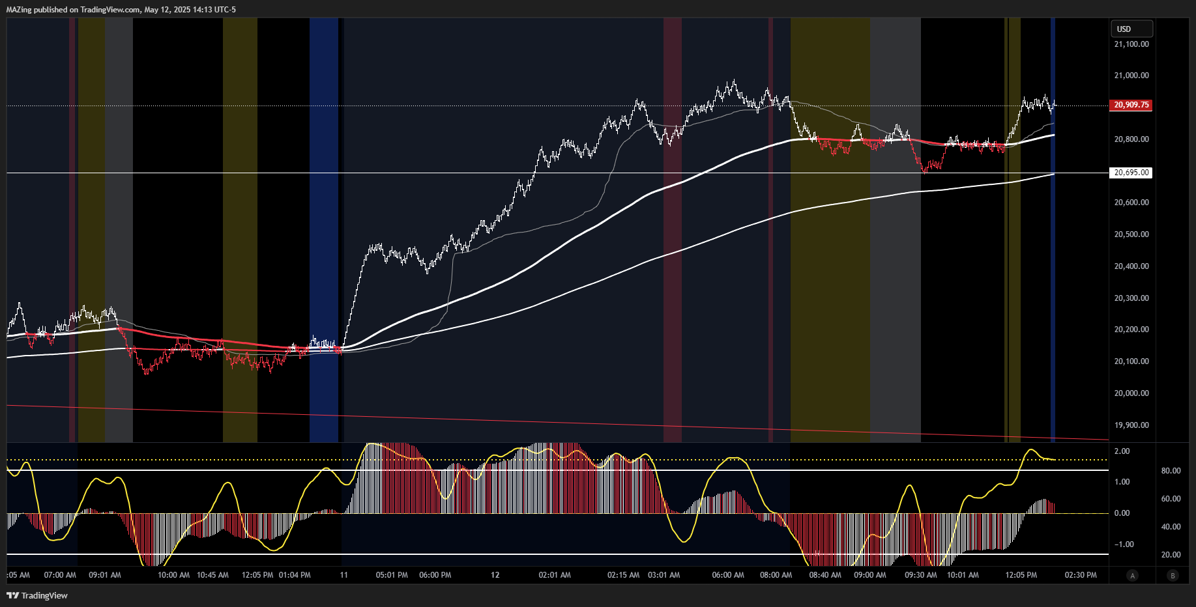Image resolution: width=1196 pixels, height=607 pixels.
Task: Click the 02:15 AM time axis label
Action: (624, 575)
